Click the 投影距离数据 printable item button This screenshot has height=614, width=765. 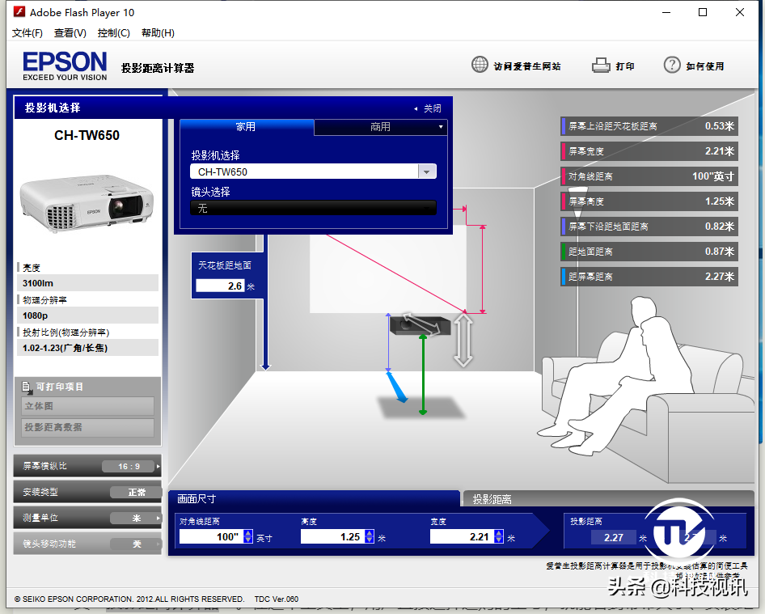coord(87,427)
